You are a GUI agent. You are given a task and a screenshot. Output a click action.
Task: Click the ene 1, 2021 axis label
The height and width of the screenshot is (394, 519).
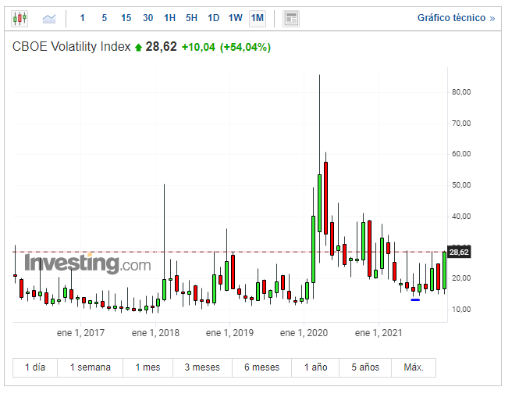(379, 333)
